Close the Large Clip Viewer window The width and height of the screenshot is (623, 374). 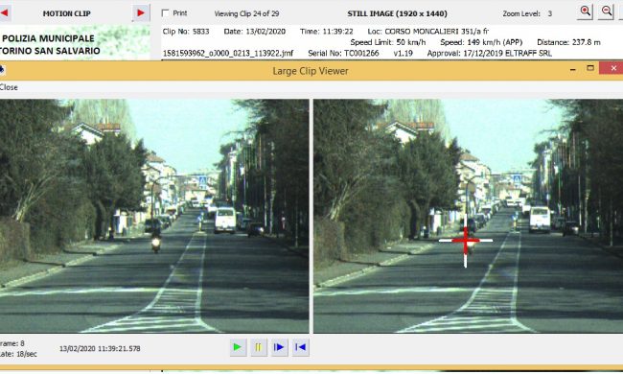(612, 68)
